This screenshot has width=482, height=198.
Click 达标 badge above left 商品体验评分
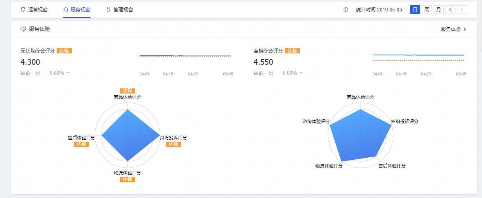tap(127, 91)
